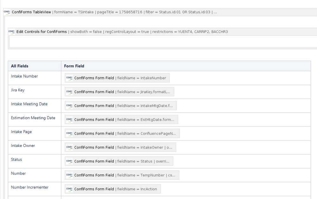Click the pageTitle = 1758658716 parameter text
This screenshot has width=317, height=199.
tap(120, 12)
